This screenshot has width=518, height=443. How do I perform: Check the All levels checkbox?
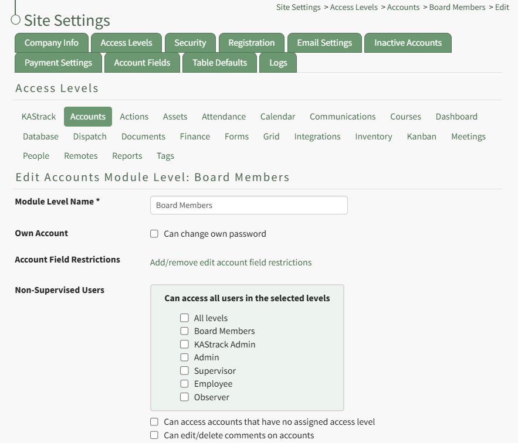pos(184,318)
